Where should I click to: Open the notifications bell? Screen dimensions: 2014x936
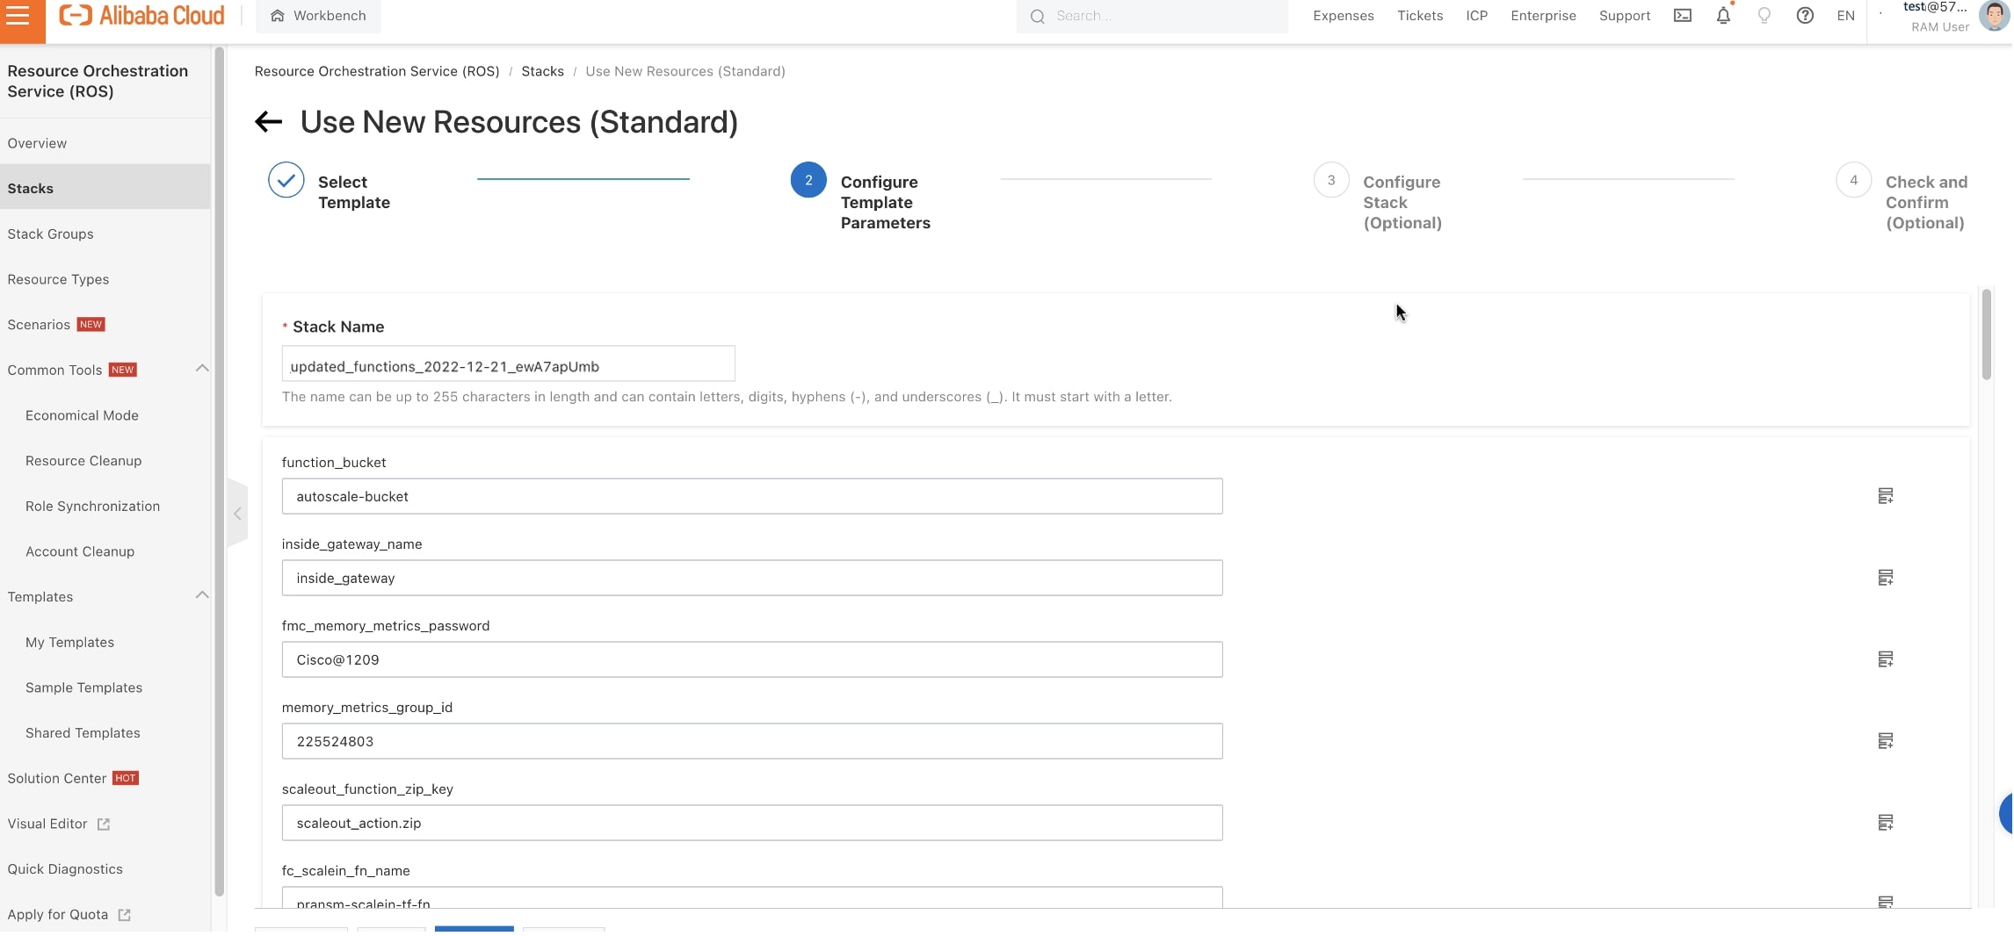point(1722,15)
